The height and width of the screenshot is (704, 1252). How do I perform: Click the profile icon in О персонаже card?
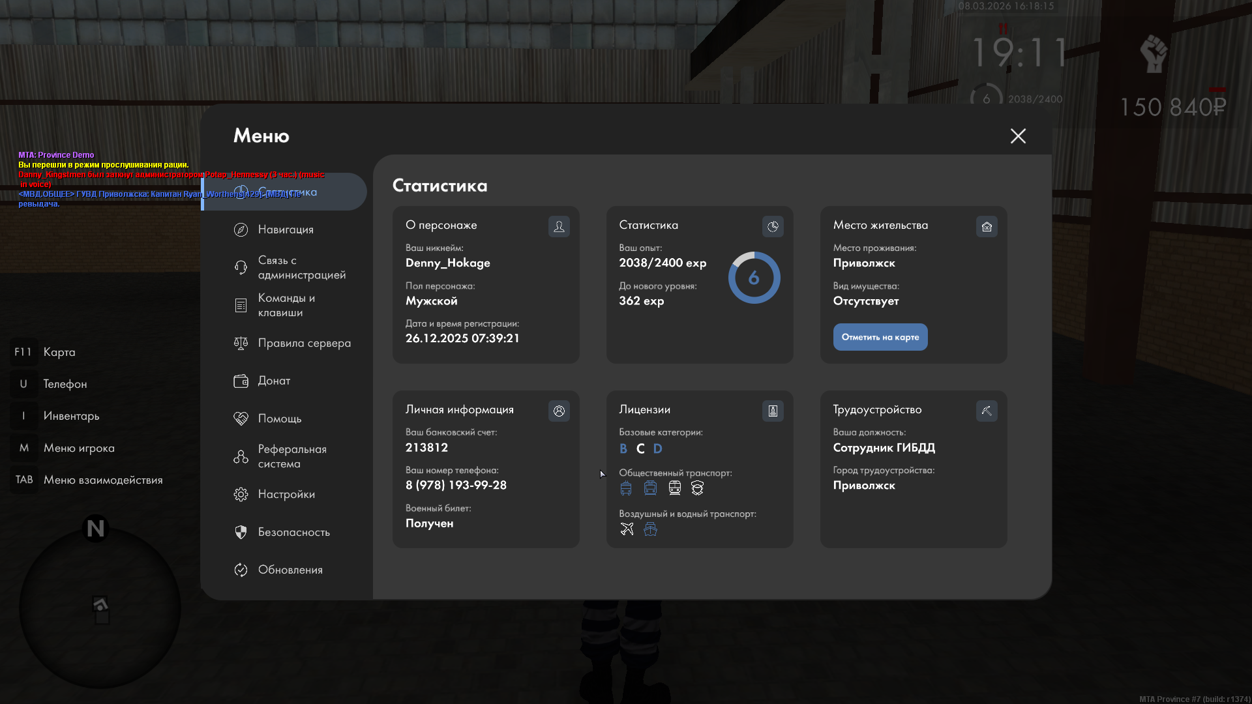click(x=559, y=226)
